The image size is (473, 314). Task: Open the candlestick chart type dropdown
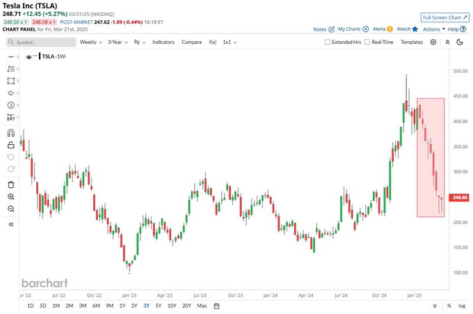click(x=140, y=42)
